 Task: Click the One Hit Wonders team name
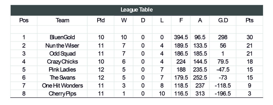(x=62, y=86)
